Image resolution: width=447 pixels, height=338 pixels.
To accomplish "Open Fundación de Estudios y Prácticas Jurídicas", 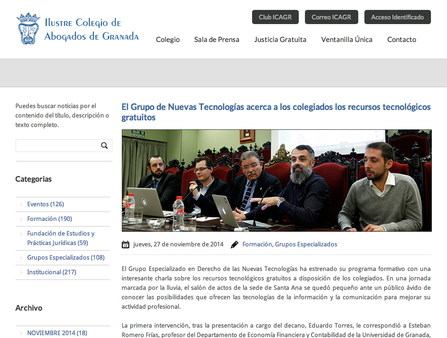I will tap(61, 238).
